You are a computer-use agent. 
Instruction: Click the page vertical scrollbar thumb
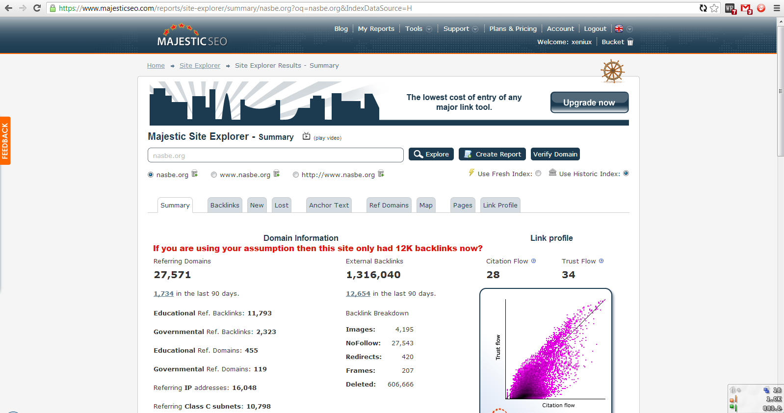[x=781, y=91]
